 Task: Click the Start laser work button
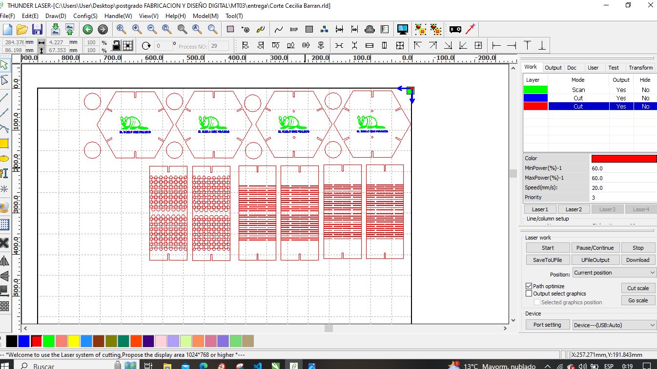point(548,248)
